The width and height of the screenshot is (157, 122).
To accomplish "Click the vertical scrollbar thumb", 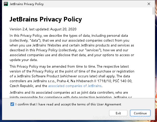I will pyautogui.click(x=153, y=11).
